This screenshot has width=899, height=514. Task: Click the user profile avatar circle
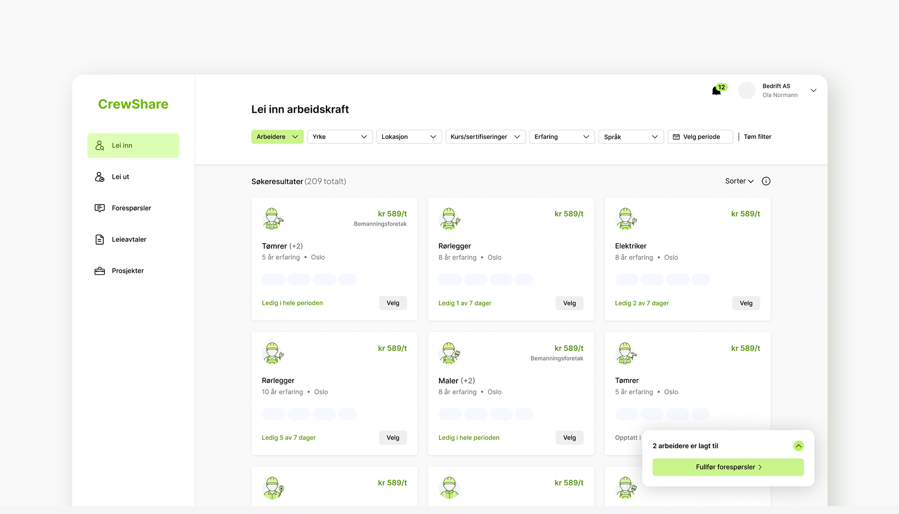747,91
